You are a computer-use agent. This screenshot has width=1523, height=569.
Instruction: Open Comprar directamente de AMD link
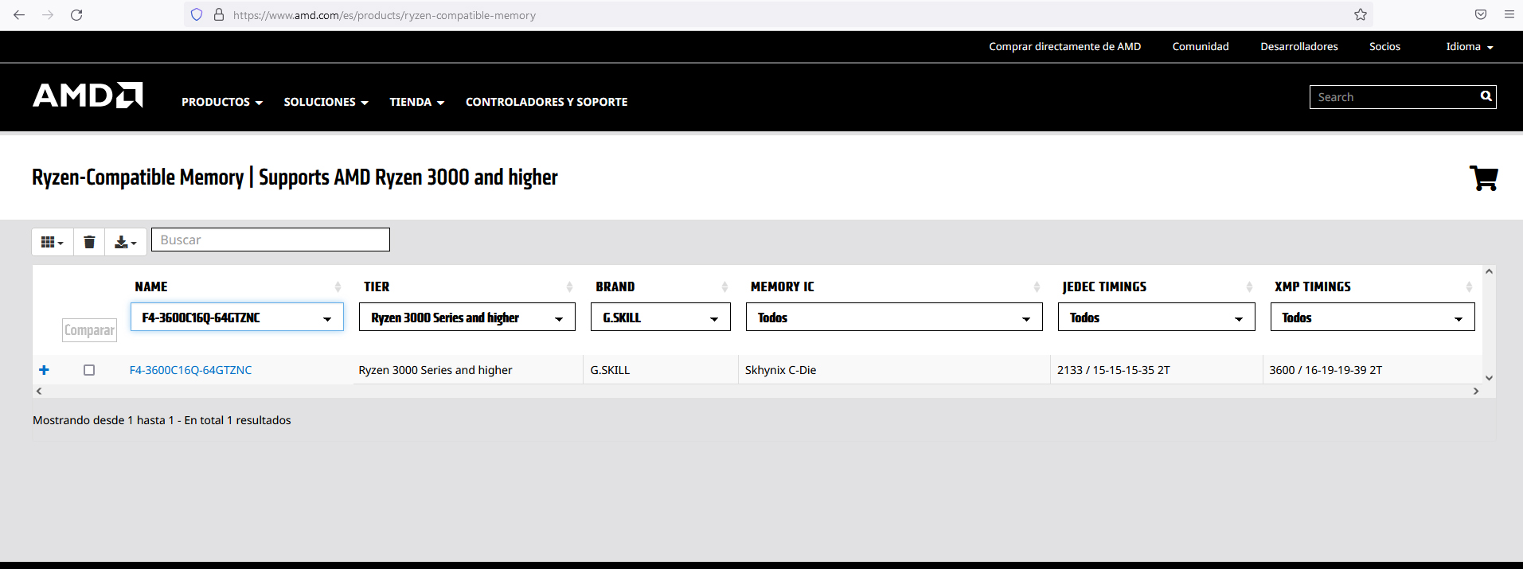[1065, 47]
